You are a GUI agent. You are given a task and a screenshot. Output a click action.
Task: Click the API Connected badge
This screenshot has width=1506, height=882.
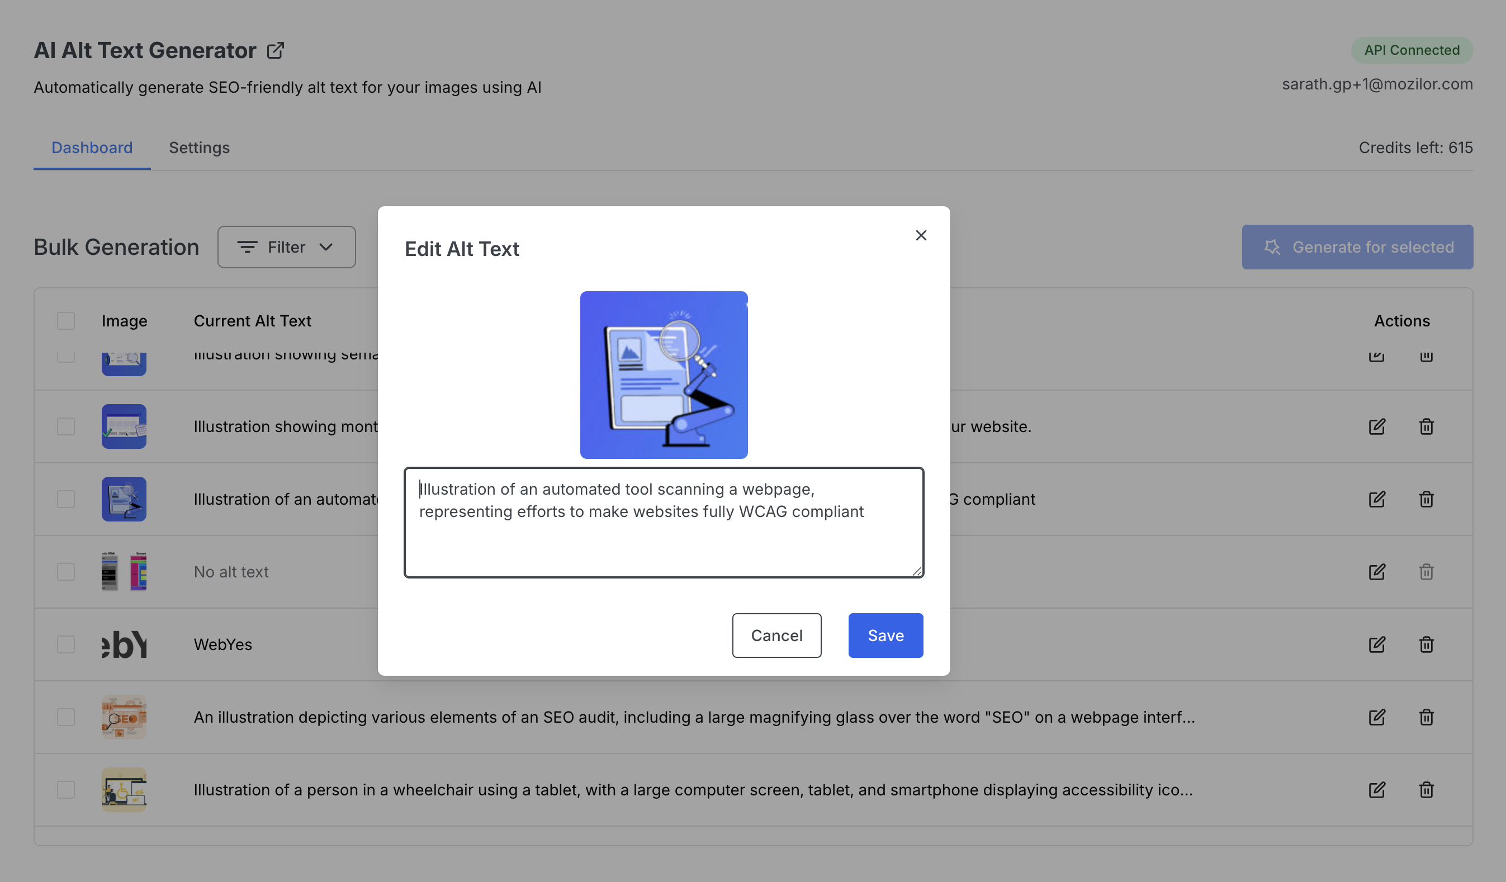(x=1412, y=50)
